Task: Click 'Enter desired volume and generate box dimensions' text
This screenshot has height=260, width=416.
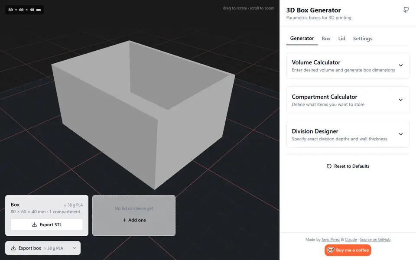Action: point(343,70)
